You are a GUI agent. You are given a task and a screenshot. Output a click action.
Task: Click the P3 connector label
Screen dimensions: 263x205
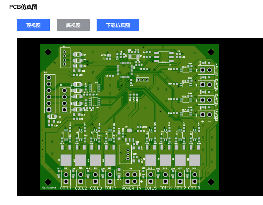pos(61,85)
